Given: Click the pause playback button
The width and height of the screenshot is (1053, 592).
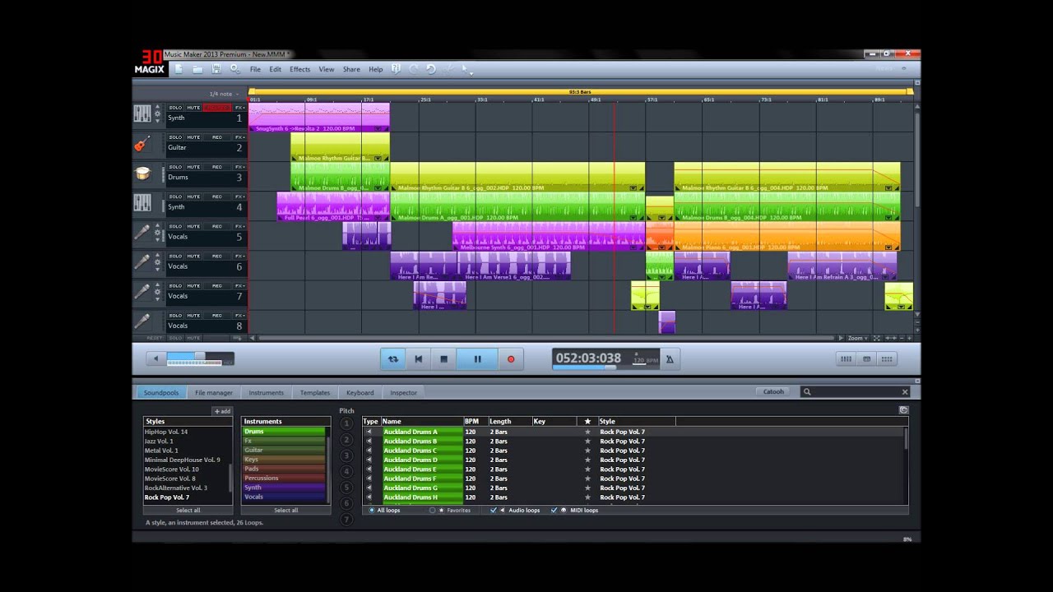Looking at the screenshot, I should coord(477,358).
